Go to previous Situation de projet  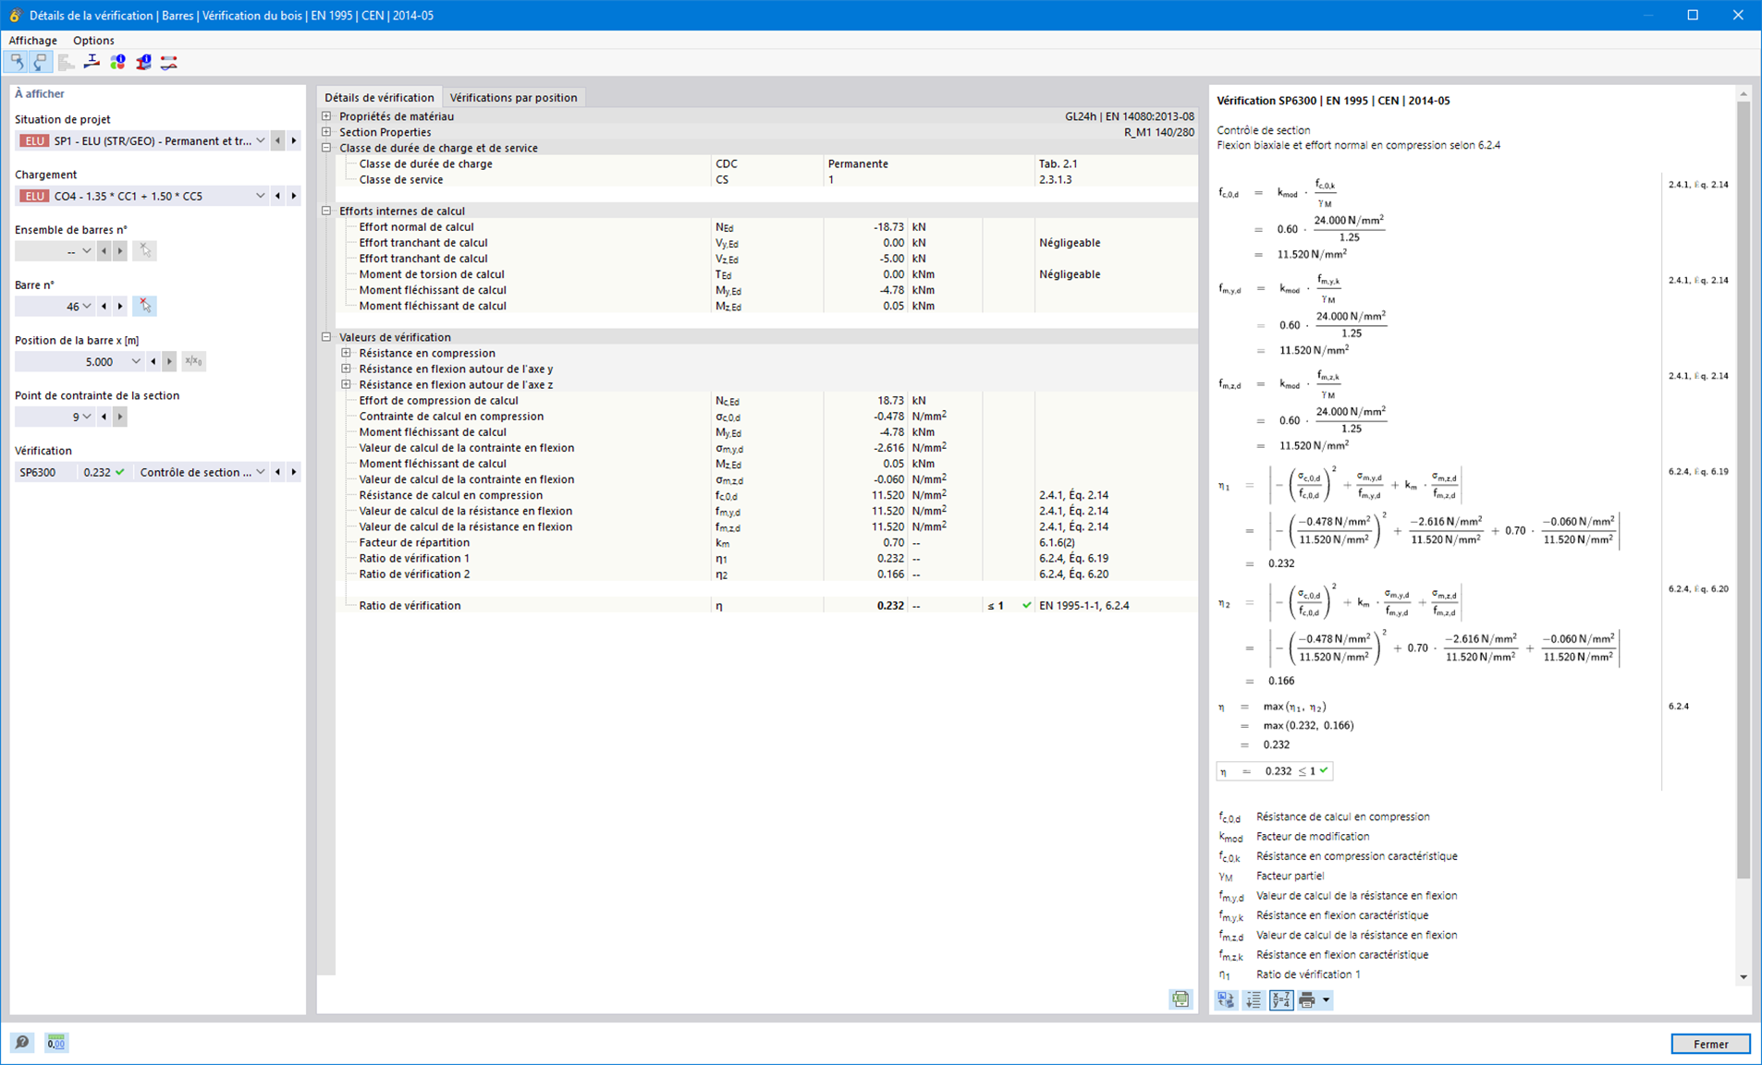(x=277, y=140)
